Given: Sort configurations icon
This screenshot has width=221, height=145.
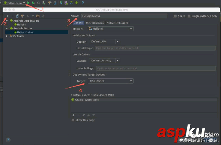Looking at the screenshot, I should pos(43,16).
